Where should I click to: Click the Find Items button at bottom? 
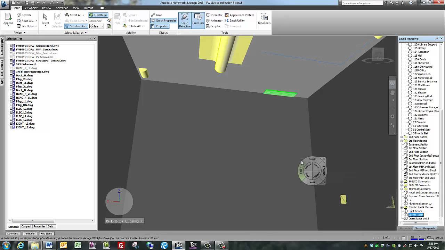coord(46,234)
